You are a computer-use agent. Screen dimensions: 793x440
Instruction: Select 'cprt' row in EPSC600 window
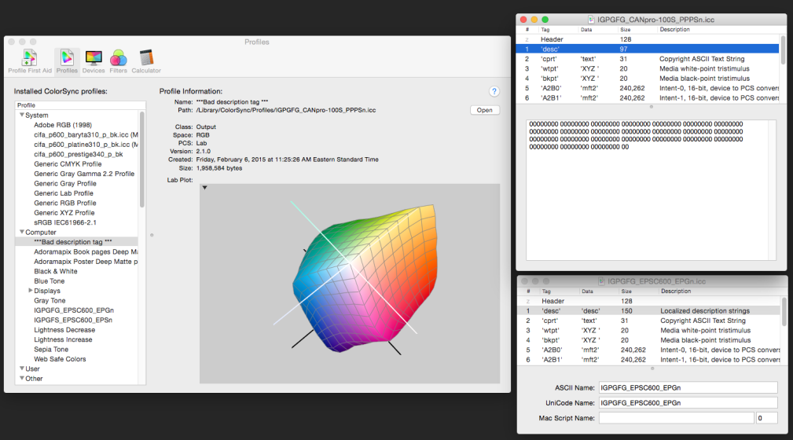point(649,321)
